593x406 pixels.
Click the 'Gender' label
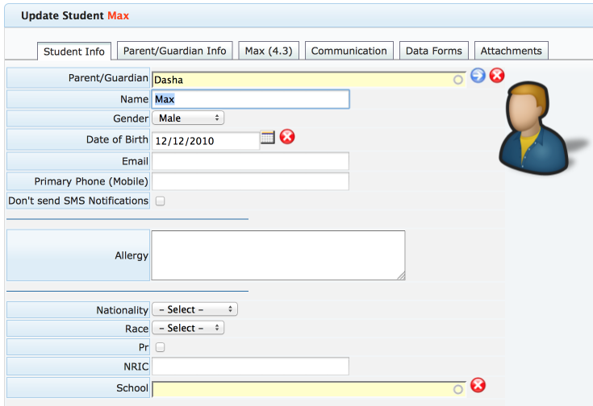coord(131,118)
